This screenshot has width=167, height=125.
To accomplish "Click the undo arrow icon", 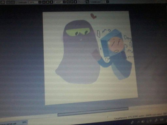I will (x=3, y=2).
